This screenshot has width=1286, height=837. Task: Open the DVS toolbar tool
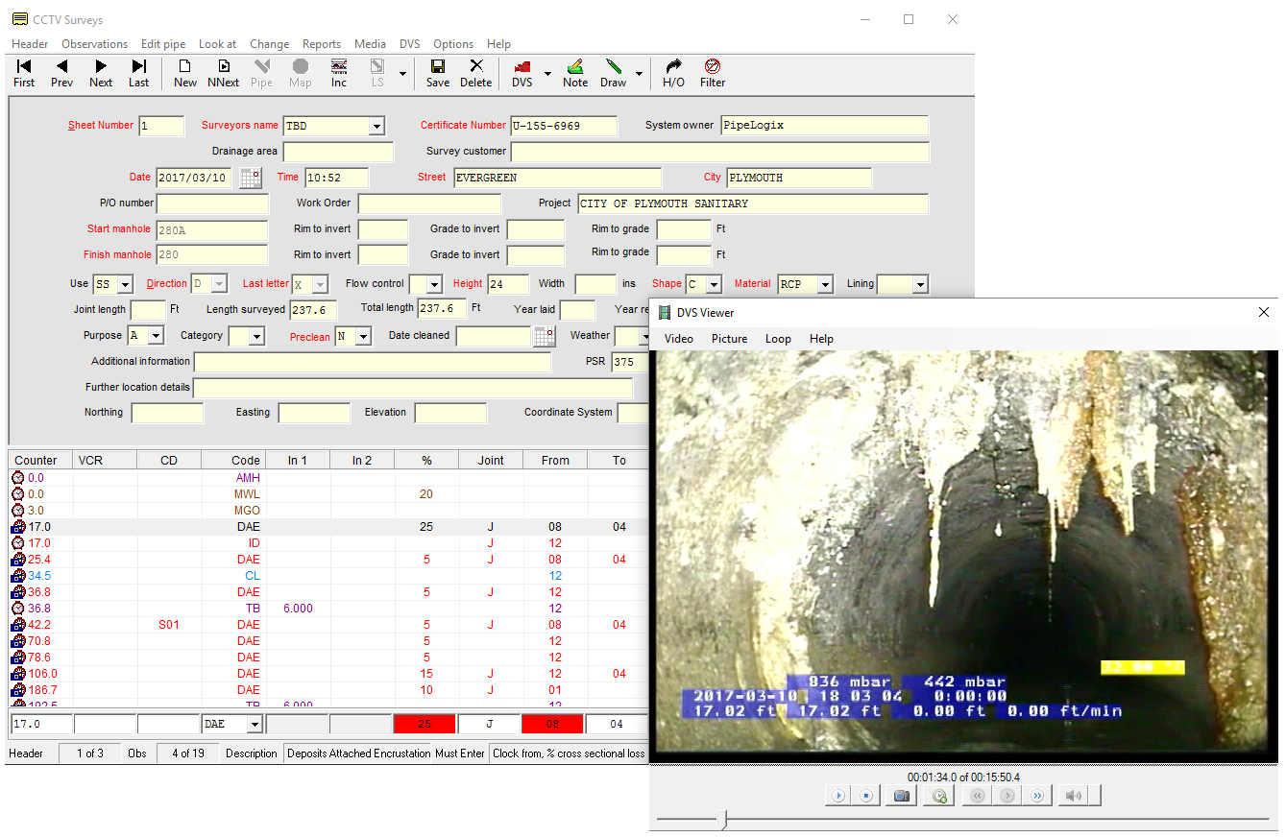point(522,73)
